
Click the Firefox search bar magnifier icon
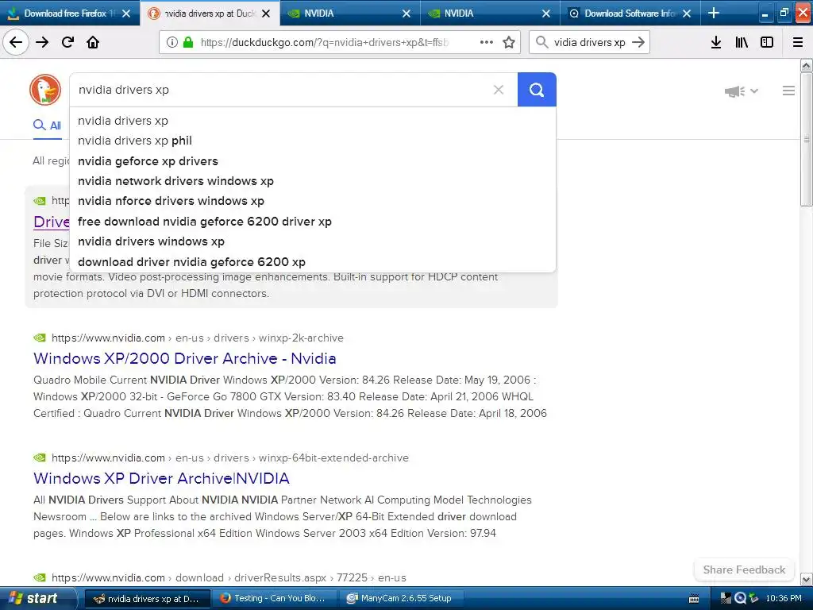(x=541, y=42)
